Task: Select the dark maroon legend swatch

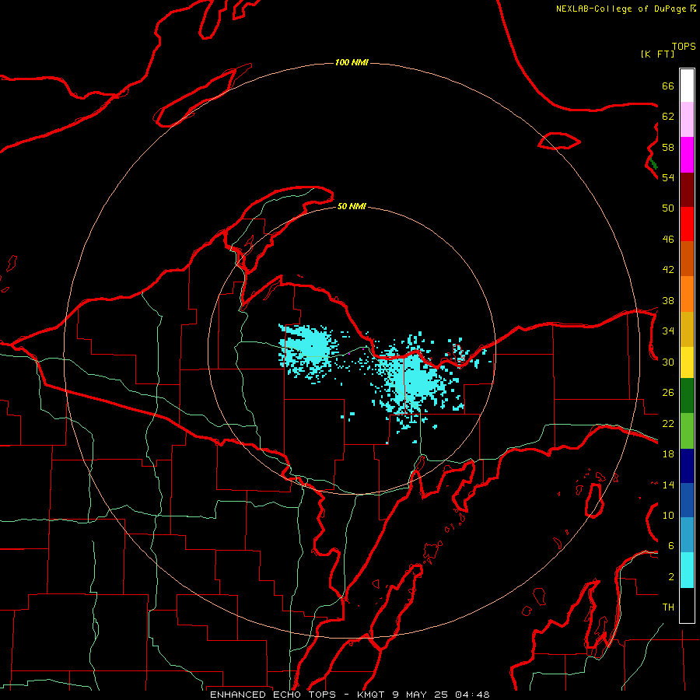Action: pyautogui.click(x=687, y=190)
